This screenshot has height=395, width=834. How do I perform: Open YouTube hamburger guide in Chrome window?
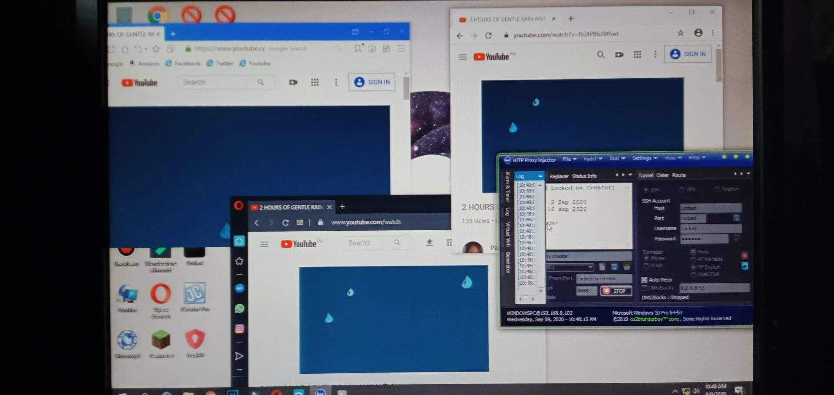pyautogui.click(x=463, y=57)
